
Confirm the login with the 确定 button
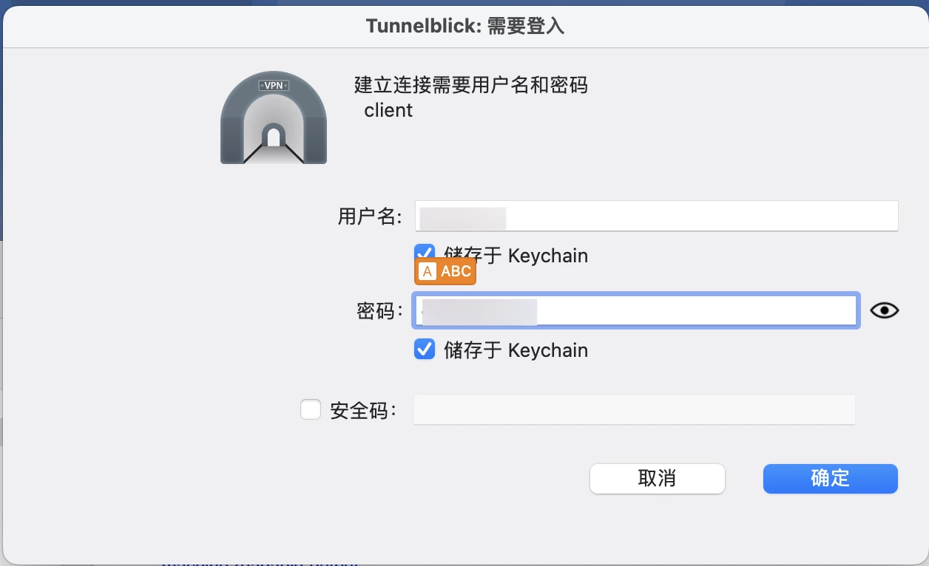pyautogui.click(x=830, y=478)
